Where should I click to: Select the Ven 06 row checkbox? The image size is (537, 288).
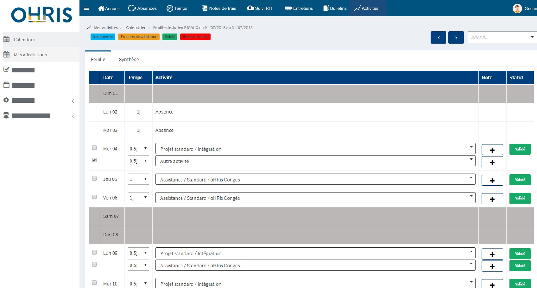pos(94,197)
